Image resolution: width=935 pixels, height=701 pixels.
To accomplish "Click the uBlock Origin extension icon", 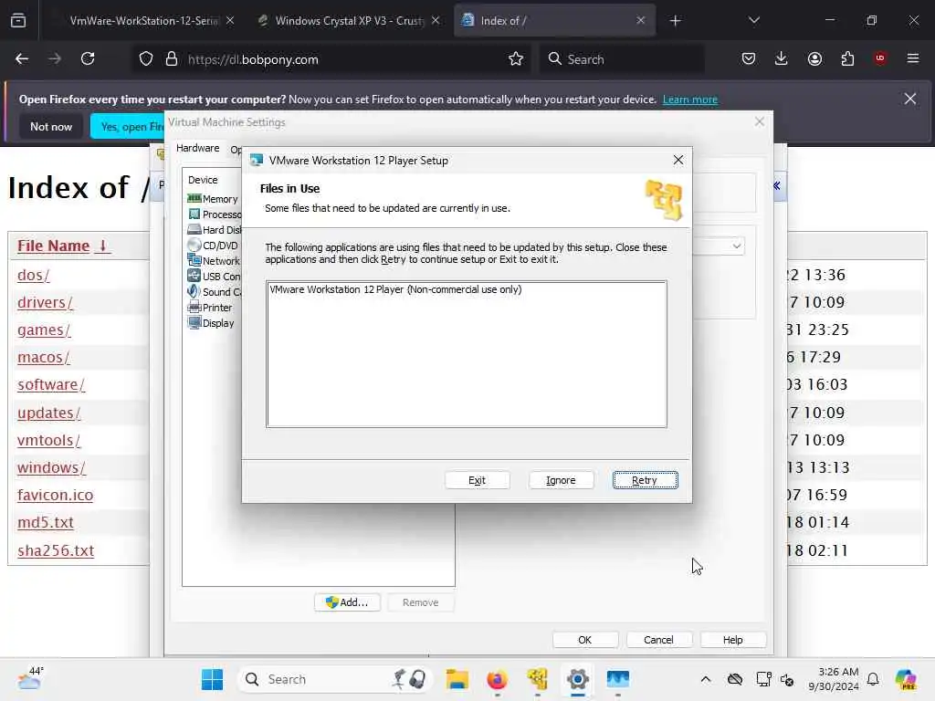I will click(x=880, y=58).
